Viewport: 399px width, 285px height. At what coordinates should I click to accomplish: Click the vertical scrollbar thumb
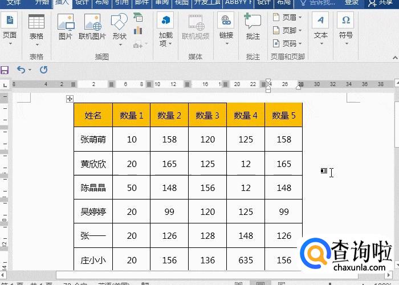point(397,125)
